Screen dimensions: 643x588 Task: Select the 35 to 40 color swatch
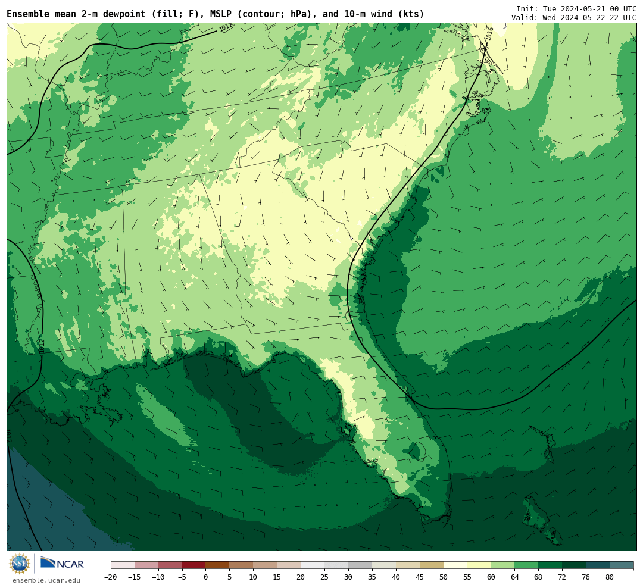pyautogui.click(x=384, y=565)
